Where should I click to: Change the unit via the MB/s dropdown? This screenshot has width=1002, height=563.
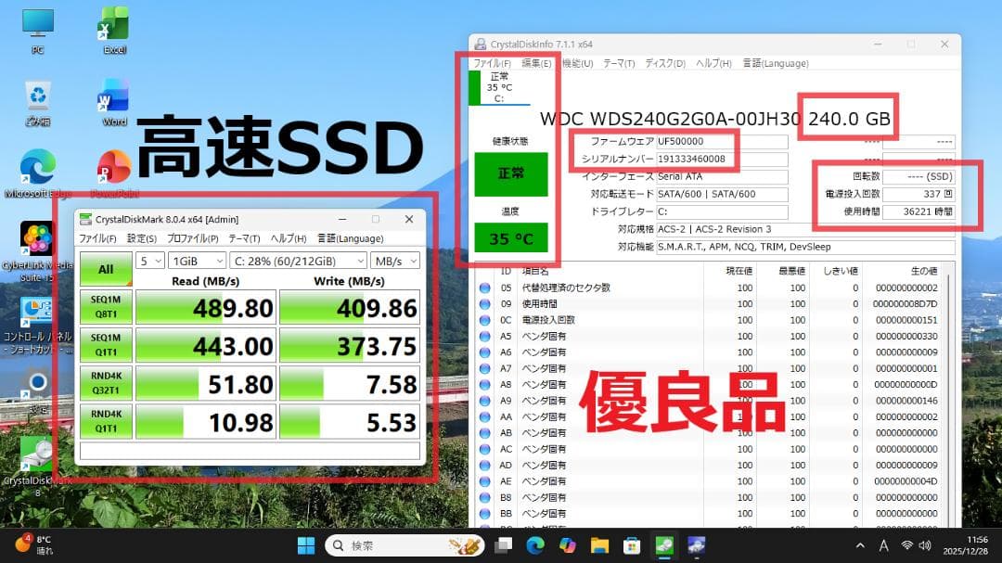[394, 261]
